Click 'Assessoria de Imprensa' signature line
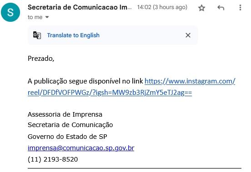 [65, 114]
